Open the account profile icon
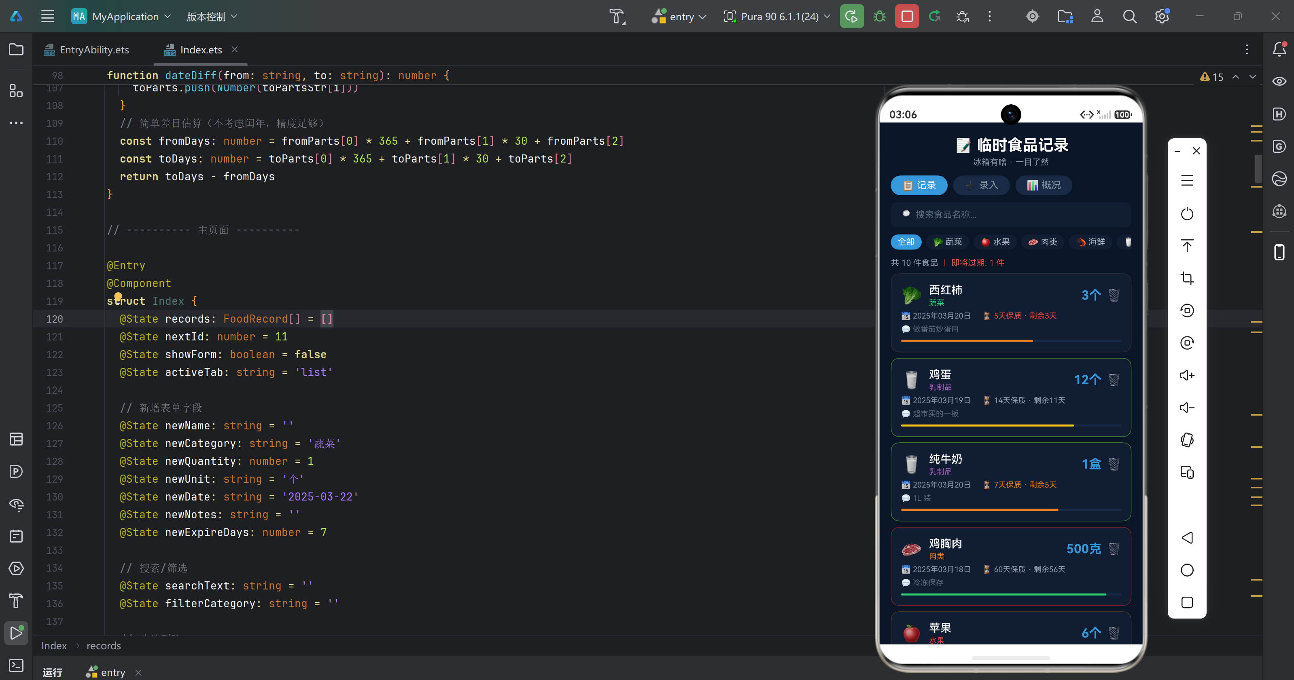The width and height of the screenshot is (1294, 680). pyautogui.click(x=1097, y=17)
